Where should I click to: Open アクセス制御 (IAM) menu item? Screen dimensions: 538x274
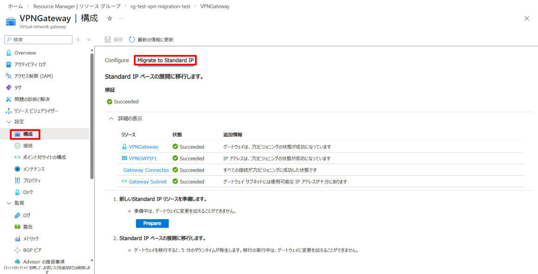(x=33, y=76)
